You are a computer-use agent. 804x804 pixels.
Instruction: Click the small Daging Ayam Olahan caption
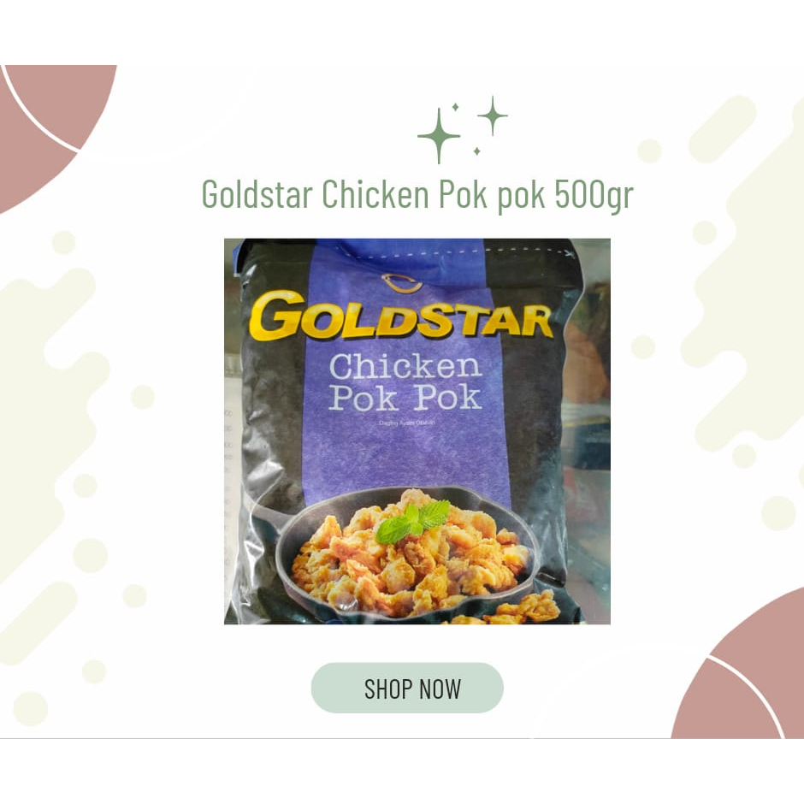click(406, 423)
